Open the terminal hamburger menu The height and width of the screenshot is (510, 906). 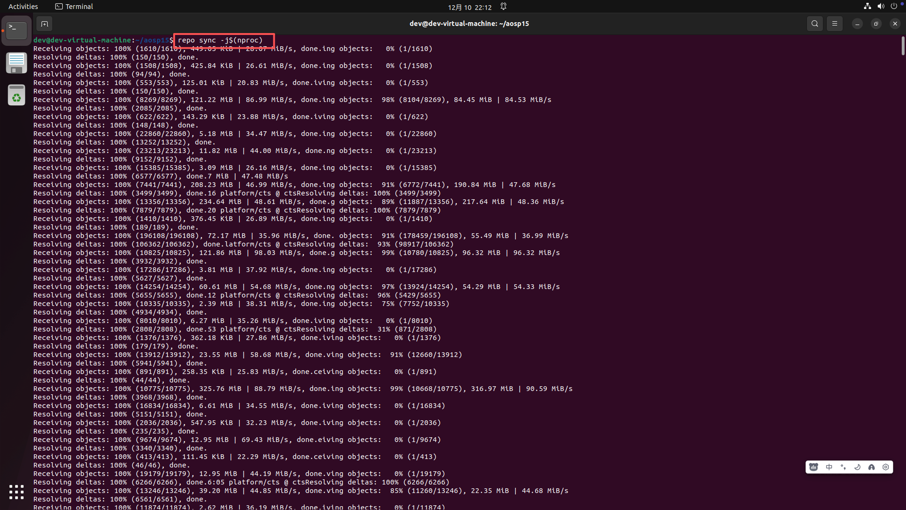tap(834, 24)
